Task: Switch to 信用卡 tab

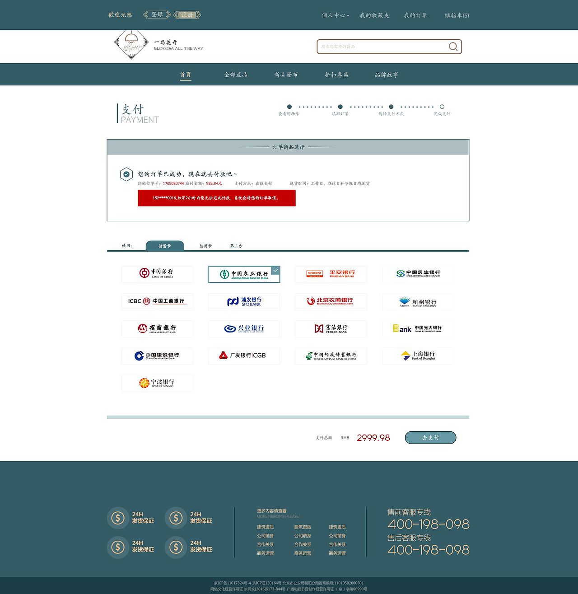Action: coord(205,246)
